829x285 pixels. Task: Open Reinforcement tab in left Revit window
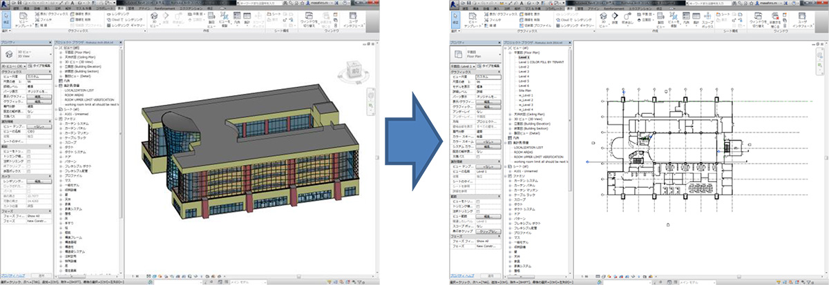click(164, 8)
